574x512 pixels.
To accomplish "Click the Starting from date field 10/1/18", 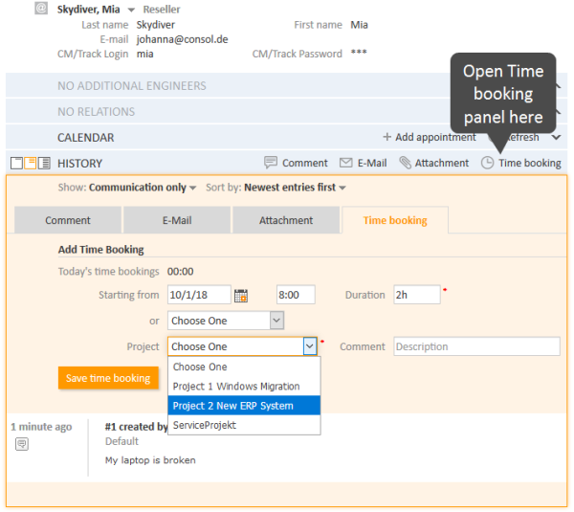I will (x=199, y=295).
